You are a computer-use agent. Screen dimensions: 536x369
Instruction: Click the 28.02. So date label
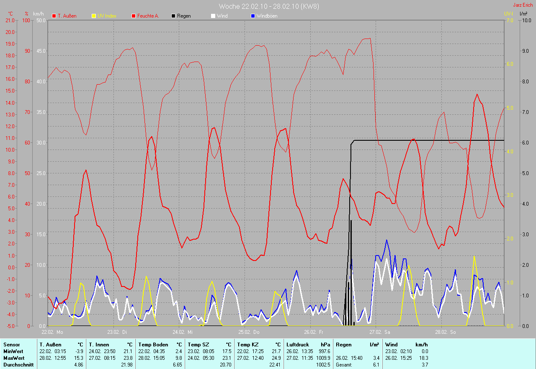click(446, 332)
